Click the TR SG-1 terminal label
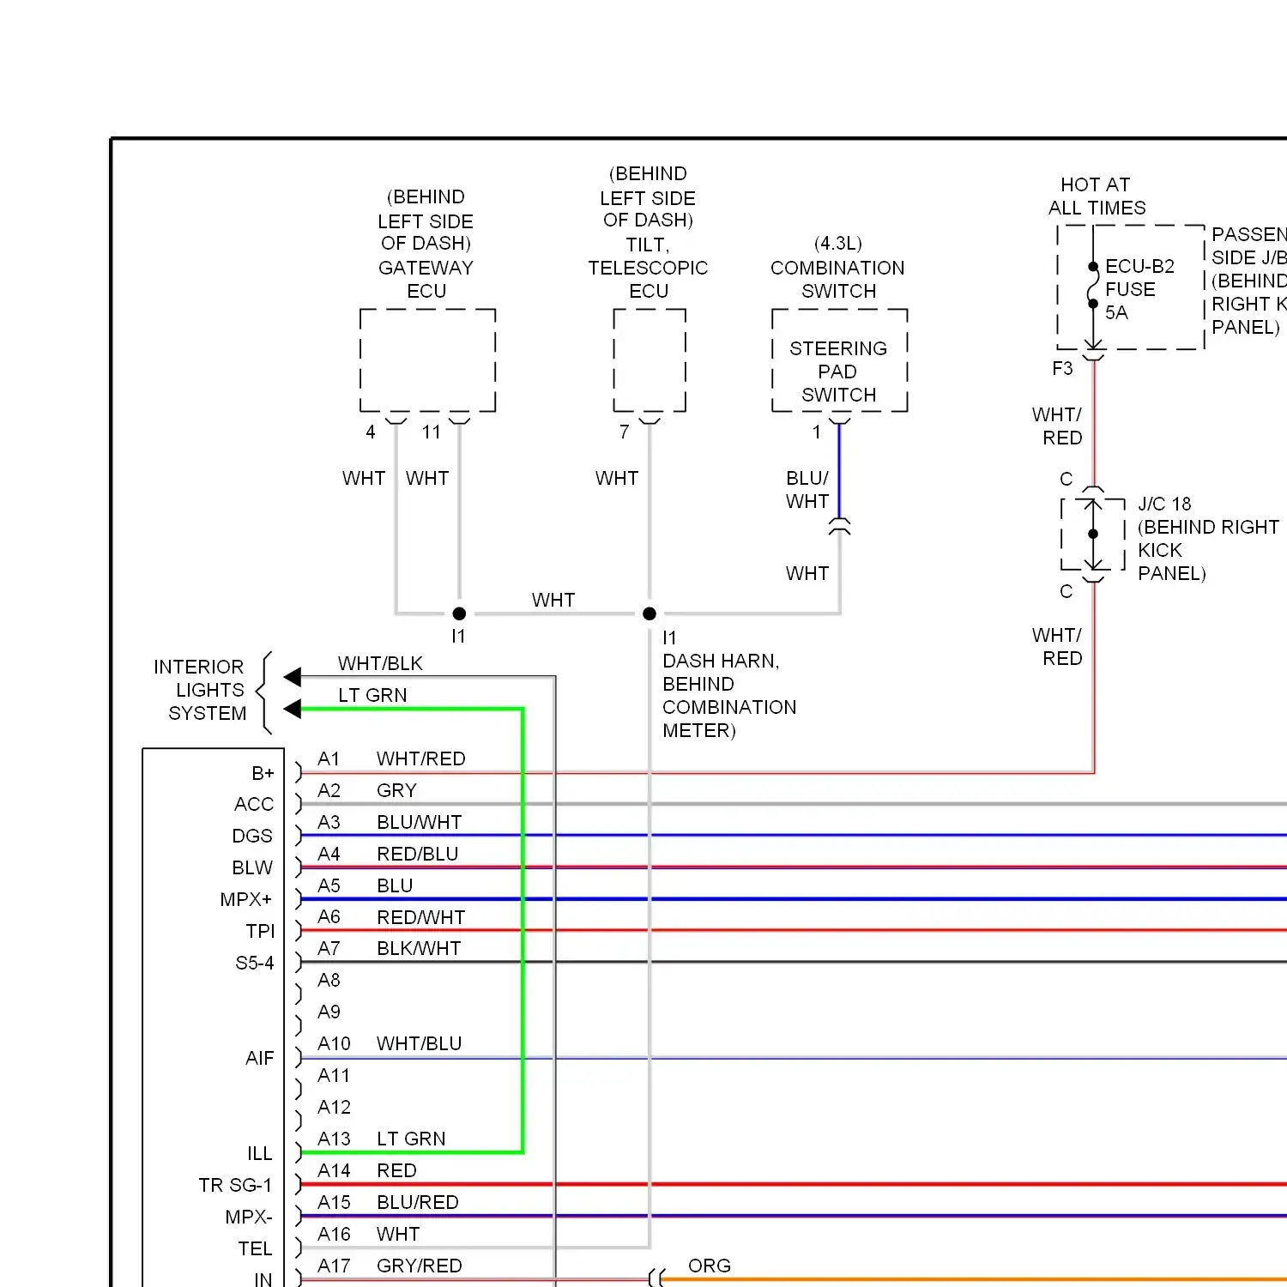Screen dimensions: 1287x1287 pyautogui.click(x=235, y=1185)
